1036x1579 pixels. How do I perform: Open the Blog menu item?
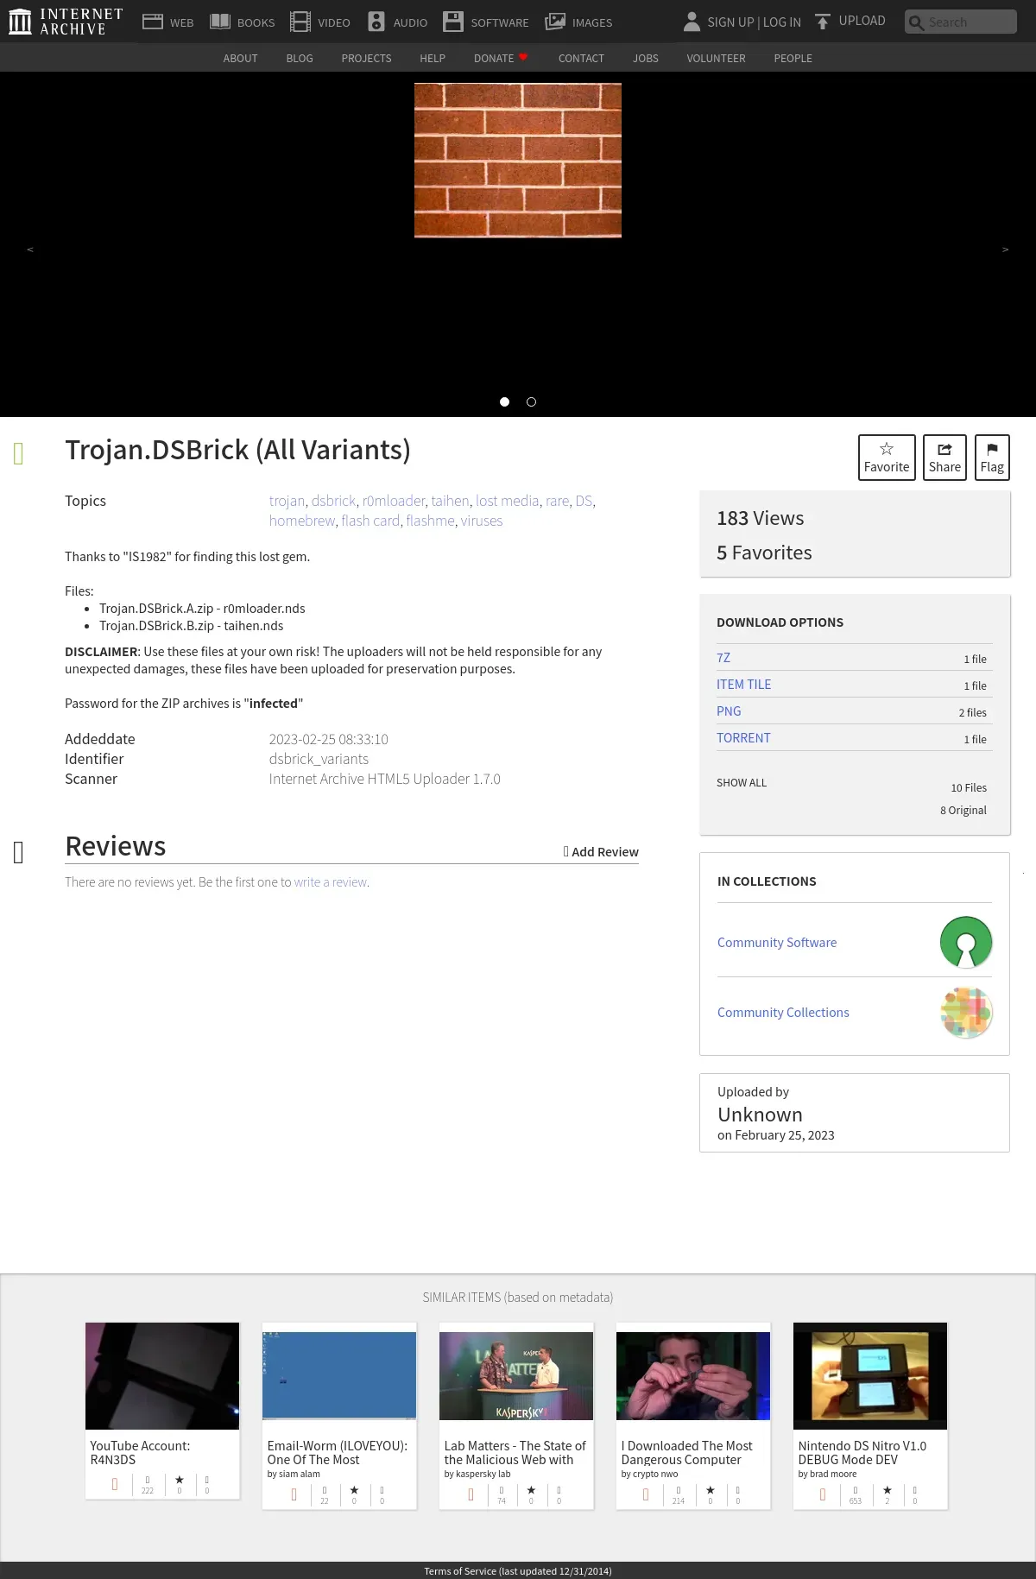pyautogui.click(x=300, y=58)
